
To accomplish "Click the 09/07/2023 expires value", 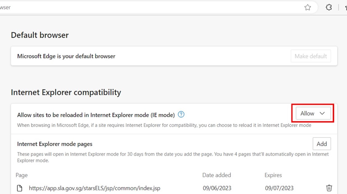I will [279, 188].
